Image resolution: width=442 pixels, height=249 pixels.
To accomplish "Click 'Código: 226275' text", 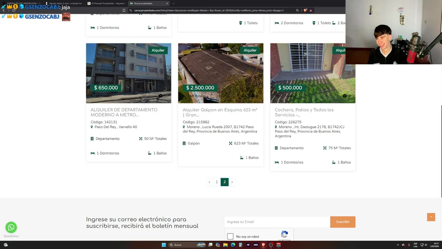I will click(288, 122).
